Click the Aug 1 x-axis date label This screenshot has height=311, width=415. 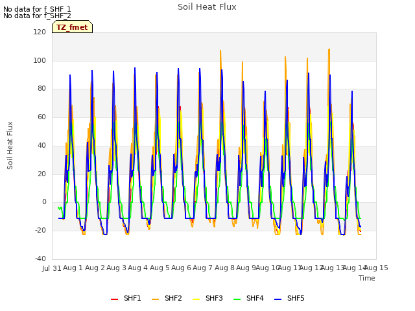coord(73,268)
